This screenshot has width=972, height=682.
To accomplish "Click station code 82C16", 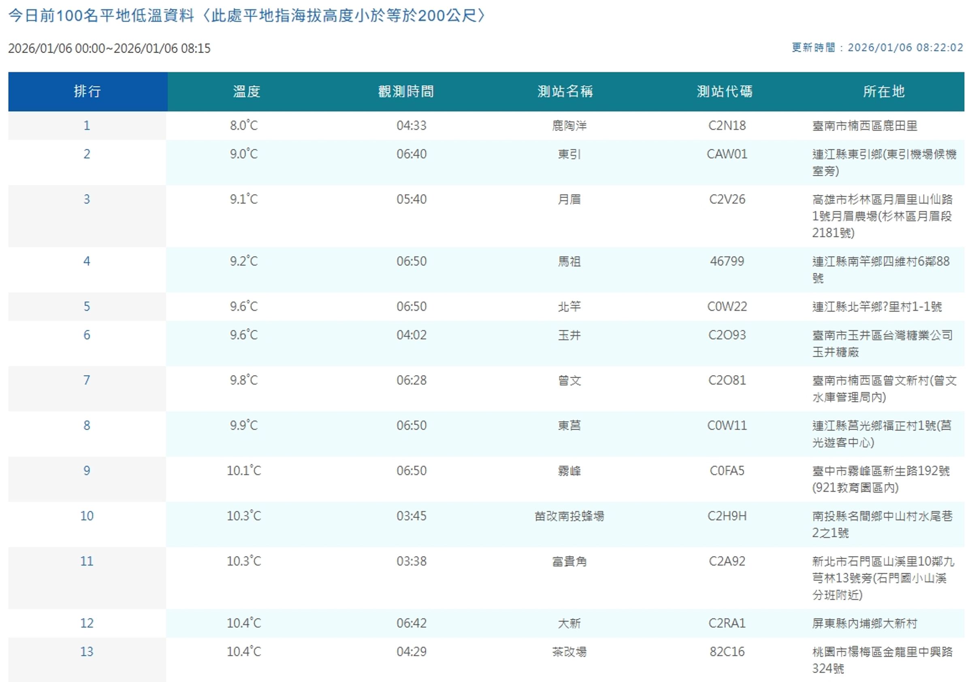I will coord(727,652).
